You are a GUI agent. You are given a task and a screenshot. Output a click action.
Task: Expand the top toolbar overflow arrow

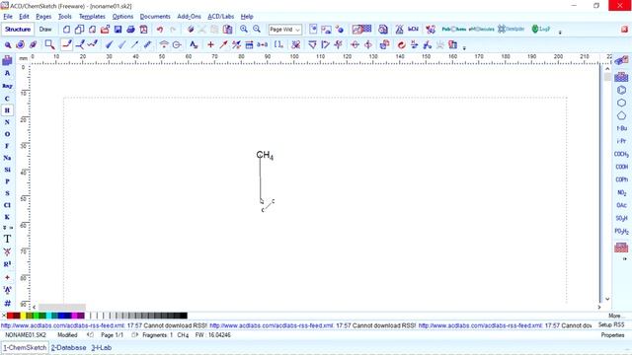coord(560,33)
